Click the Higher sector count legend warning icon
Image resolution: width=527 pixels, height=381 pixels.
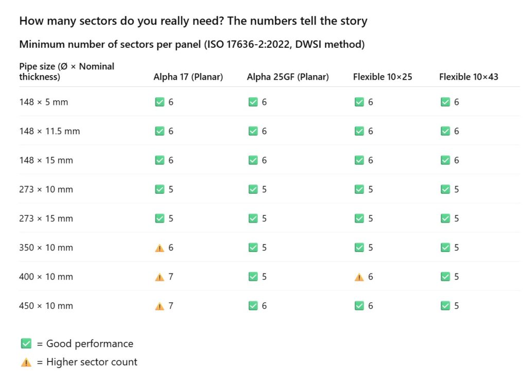tap(26, 362)
